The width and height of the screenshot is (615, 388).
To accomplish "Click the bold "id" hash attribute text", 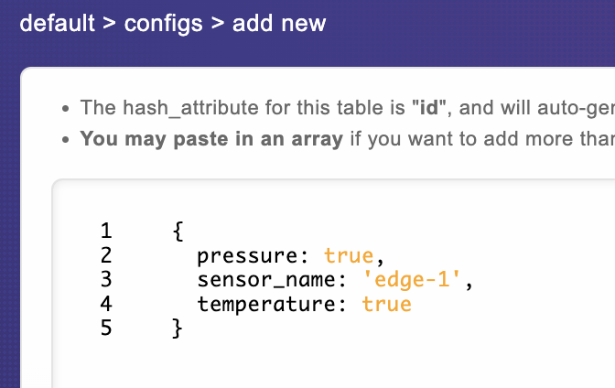I will point(427,108).
